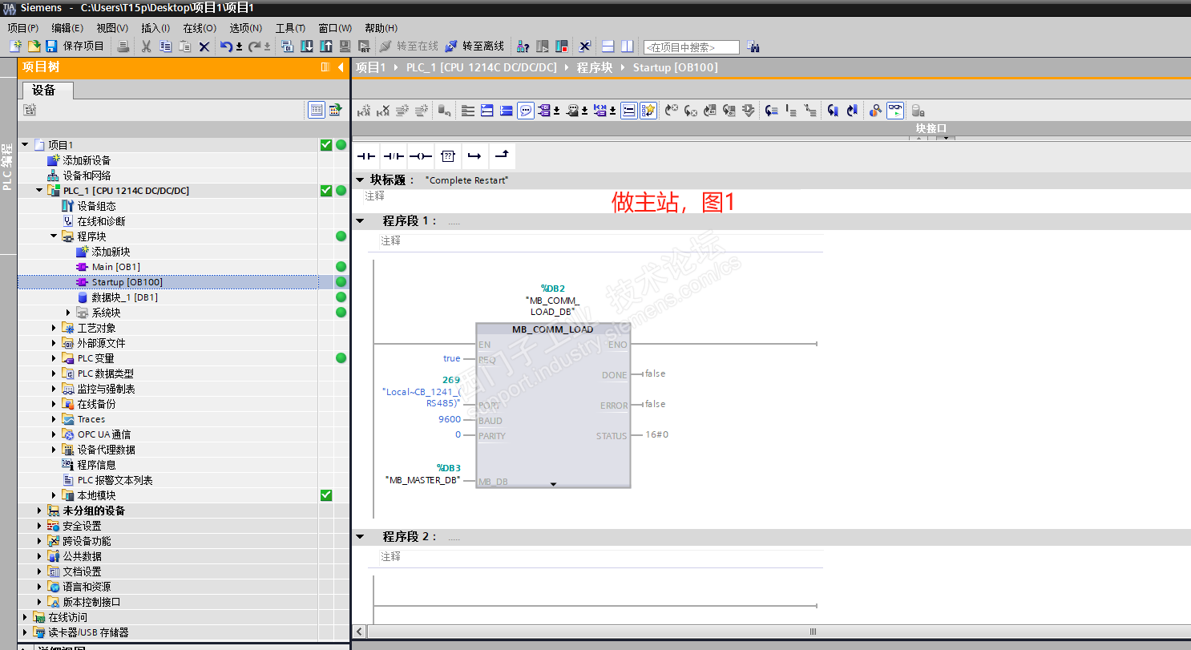Viewport: 1191px width, 650px height.
Task: Click the print icon in the main toolbar
Action: 123,46
